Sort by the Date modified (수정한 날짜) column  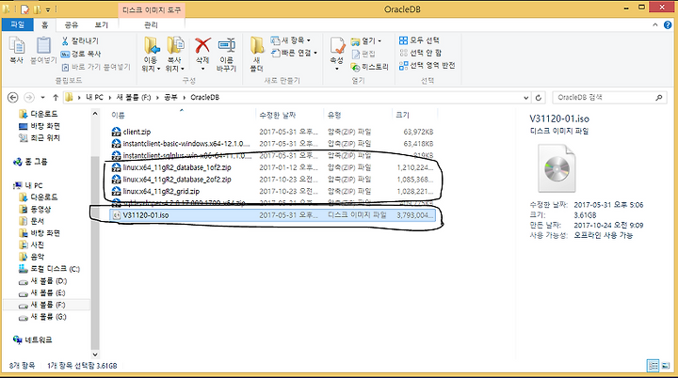coord(289,115)
